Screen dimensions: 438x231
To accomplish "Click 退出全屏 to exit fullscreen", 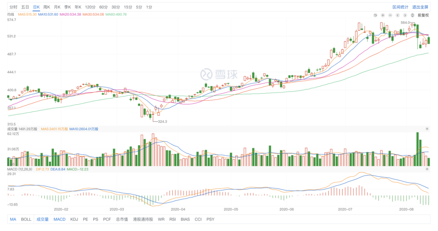I will (x=420, y=7).
